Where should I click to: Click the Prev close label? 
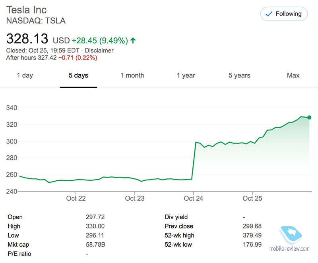tap(179, 226)
